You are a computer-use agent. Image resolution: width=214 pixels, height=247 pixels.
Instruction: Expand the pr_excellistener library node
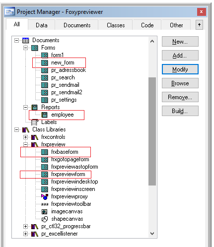point(25,234)
